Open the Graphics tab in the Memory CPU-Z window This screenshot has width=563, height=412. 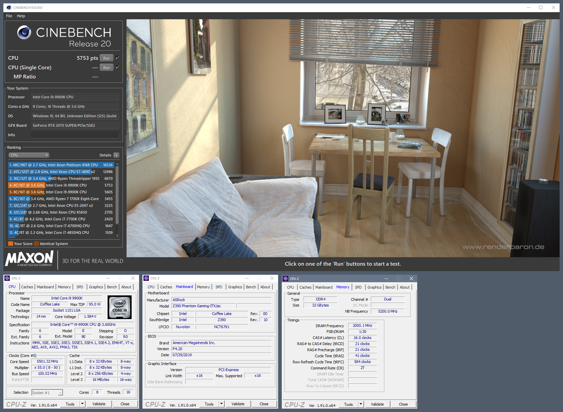coord(375,287)
